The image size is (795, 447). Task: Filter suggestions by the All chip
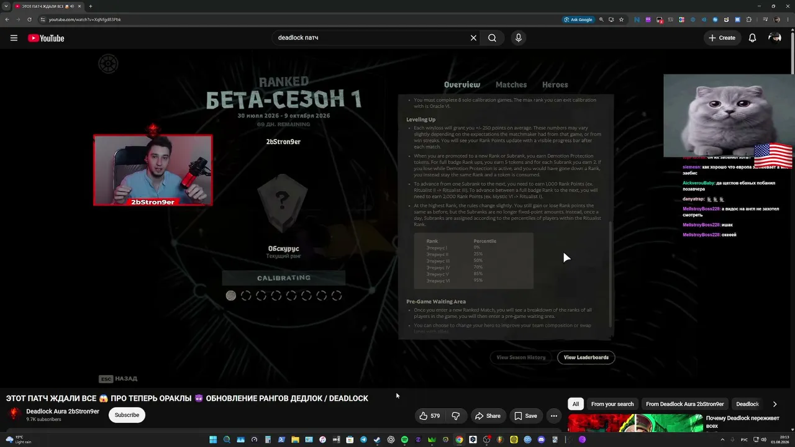point(576,404)
